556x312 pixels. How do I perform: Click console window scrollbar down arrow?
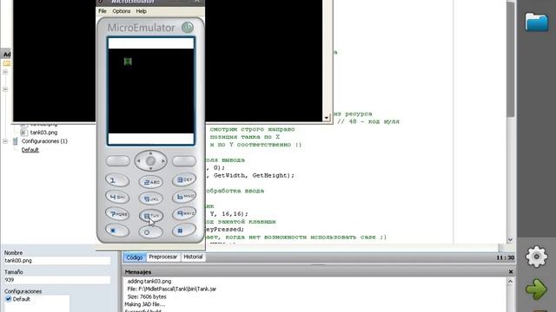(327, 118)
